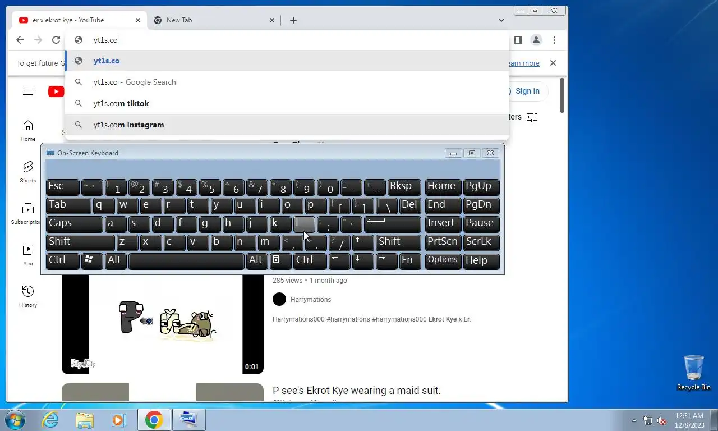Screen dimensions: 718x431
Task: Launch Internet Explorer from taskbar
Action: (x=50, y=420)
